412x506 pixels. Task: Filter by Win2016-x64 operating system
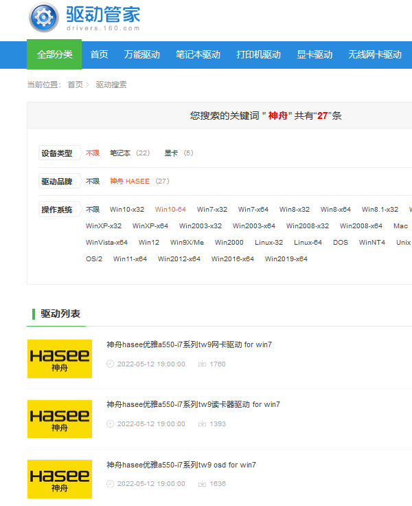(233, 258)
